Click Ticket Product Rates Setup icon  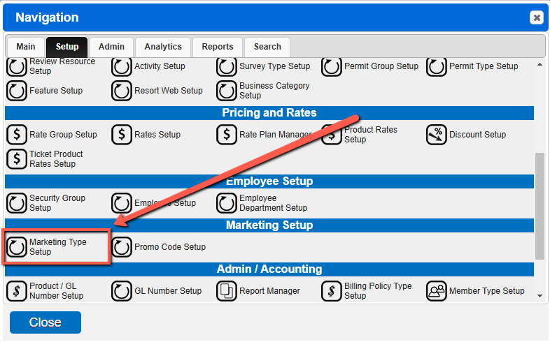(17, 159)
